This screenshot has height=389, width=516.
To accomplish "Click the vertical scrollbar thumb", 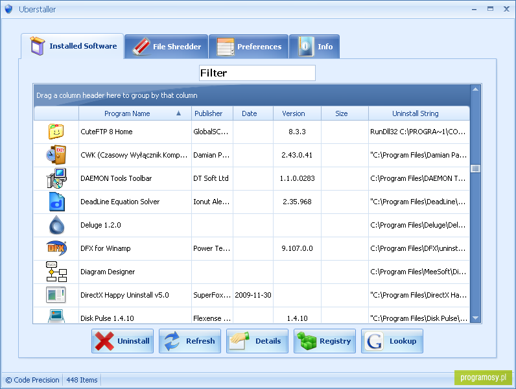I will 475,169.
